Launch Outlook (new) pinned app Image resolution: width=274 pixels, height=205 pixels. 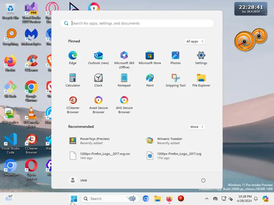[x=98, y=58]
